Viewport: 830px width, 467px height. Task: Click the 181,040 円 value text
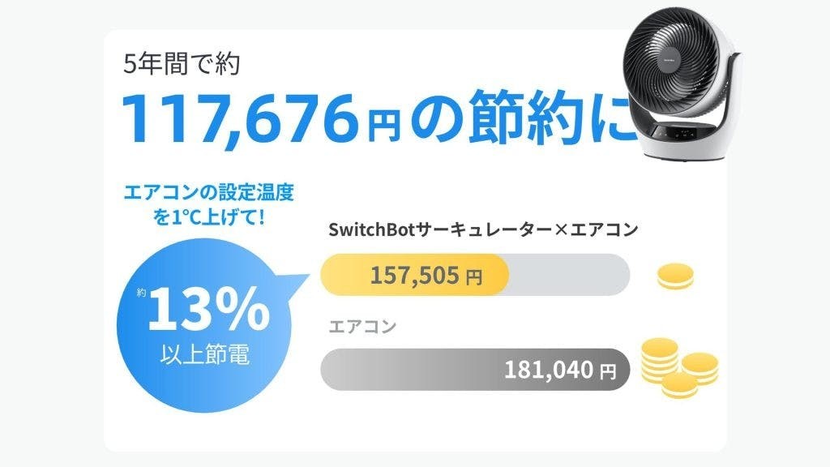[559, 371]
